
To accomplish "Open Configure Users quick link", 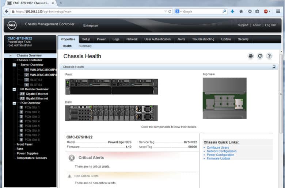I will click(x=218, y=148).
